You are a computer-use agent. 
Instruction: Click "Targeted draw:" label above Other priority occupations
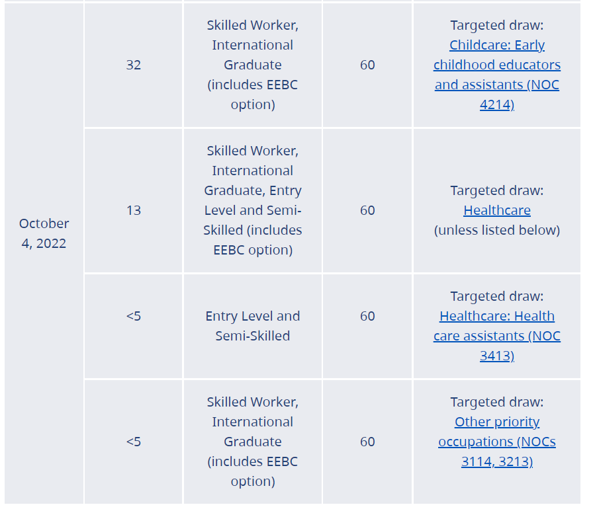click(497, 402)
